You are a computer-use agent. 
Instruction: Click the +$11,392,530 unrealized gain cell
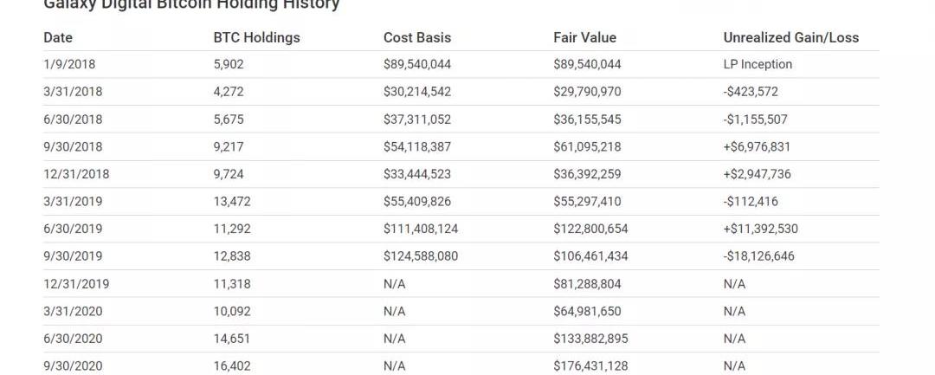(x=760, y=229)
